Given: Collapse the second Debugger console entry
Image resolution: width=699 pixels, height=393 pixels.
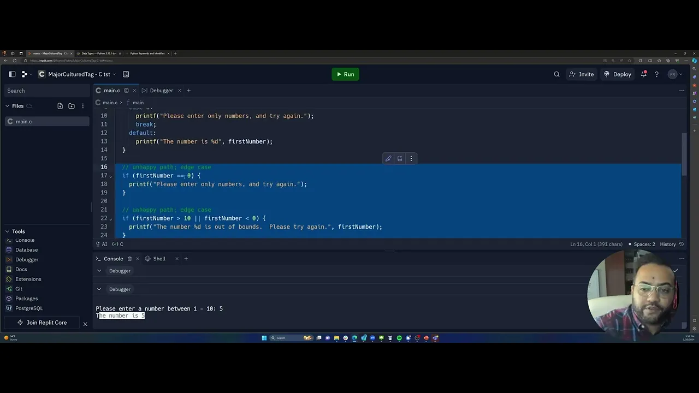Looking at the screenshot, I should point(99,289).
